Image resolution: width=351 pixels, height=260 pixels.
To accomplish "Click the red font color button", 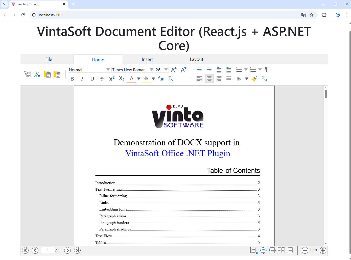I will tap(131, 79).
